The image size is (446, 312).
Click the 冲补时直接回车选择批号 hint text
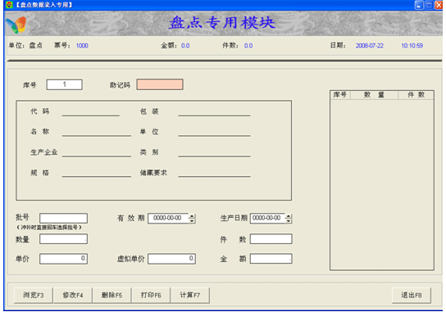[49, 228]
